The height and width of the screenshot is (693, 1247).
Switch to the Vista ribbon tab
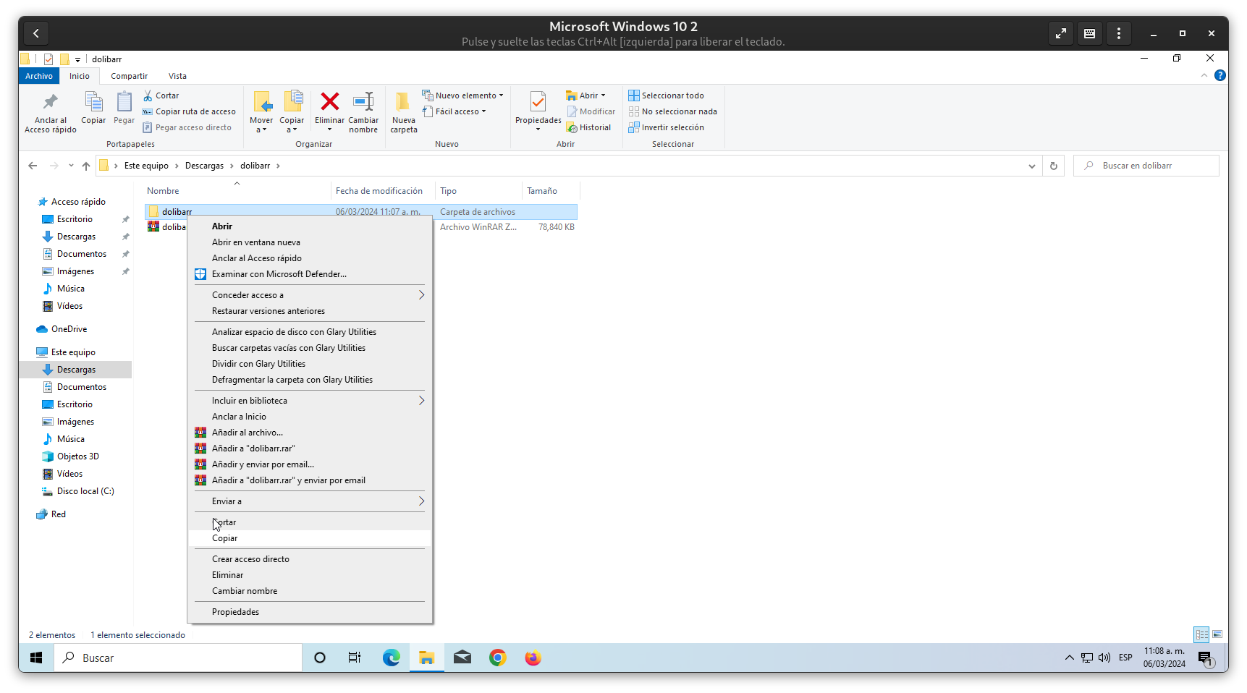pos(177,76)
